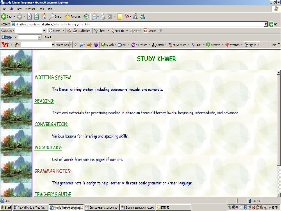
Task: Click in the Google toolbar search field
Action: [x=28, y=31]
